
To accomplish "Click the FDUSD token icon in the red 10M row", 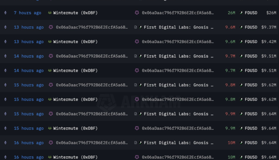I will pos(241,143).
